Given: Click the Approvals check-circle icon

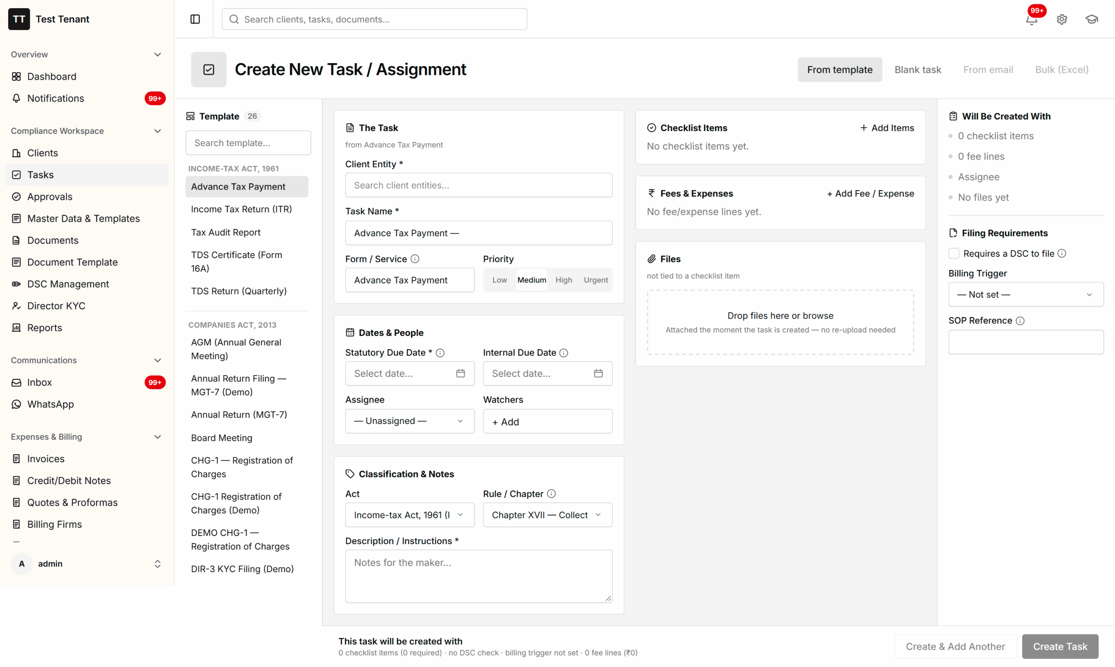Looking at the screenshot, I should pyautogui.click(x=17, y=196).
